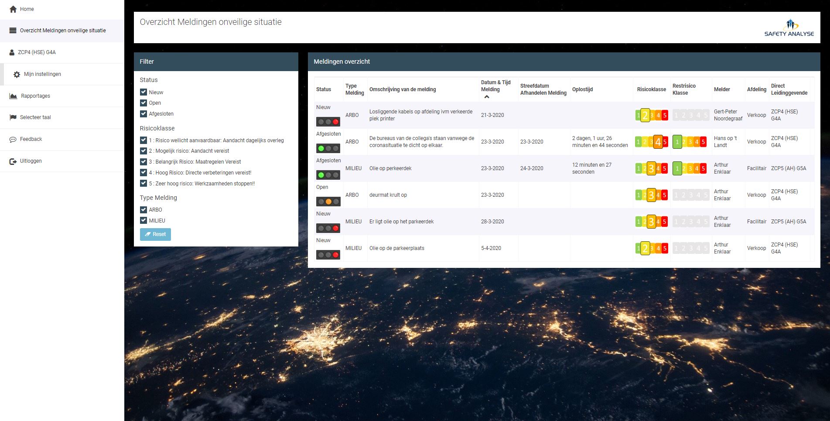
Task: Click the Meldingen overzicht panel header
Action: pos(342,62)
